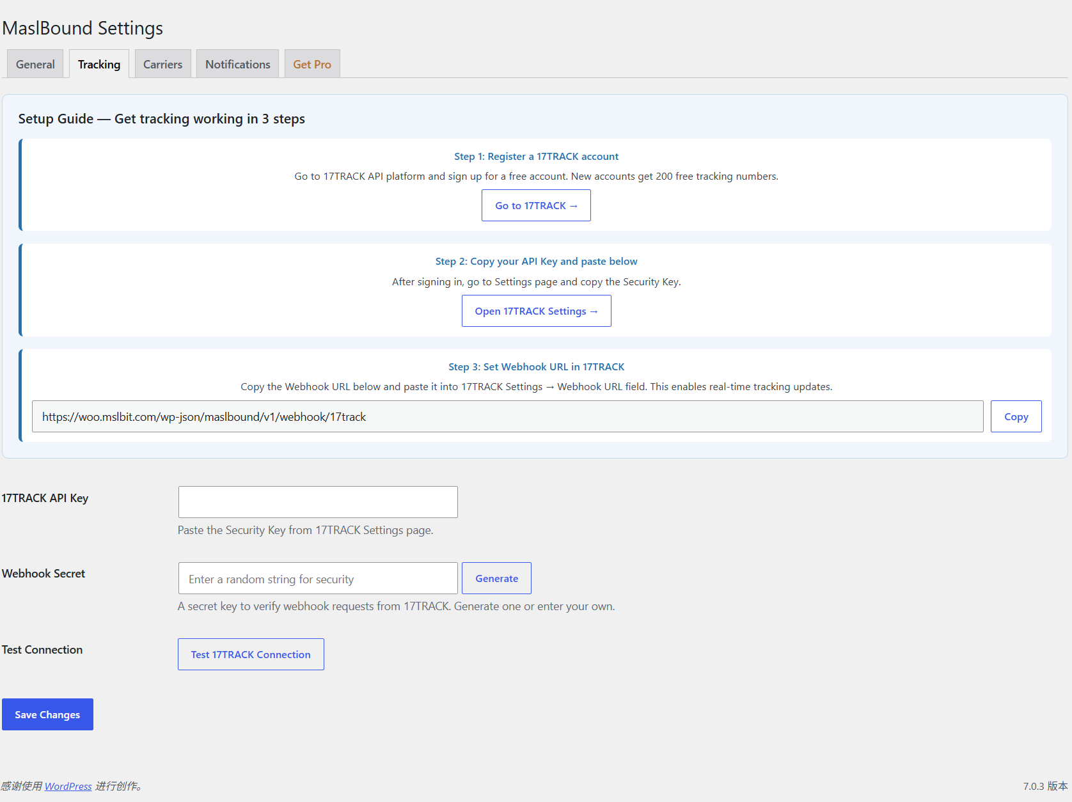The width and height of the screenshot is (1072, 802).
Task: Copy the webhook URL
Action: 1016,416
